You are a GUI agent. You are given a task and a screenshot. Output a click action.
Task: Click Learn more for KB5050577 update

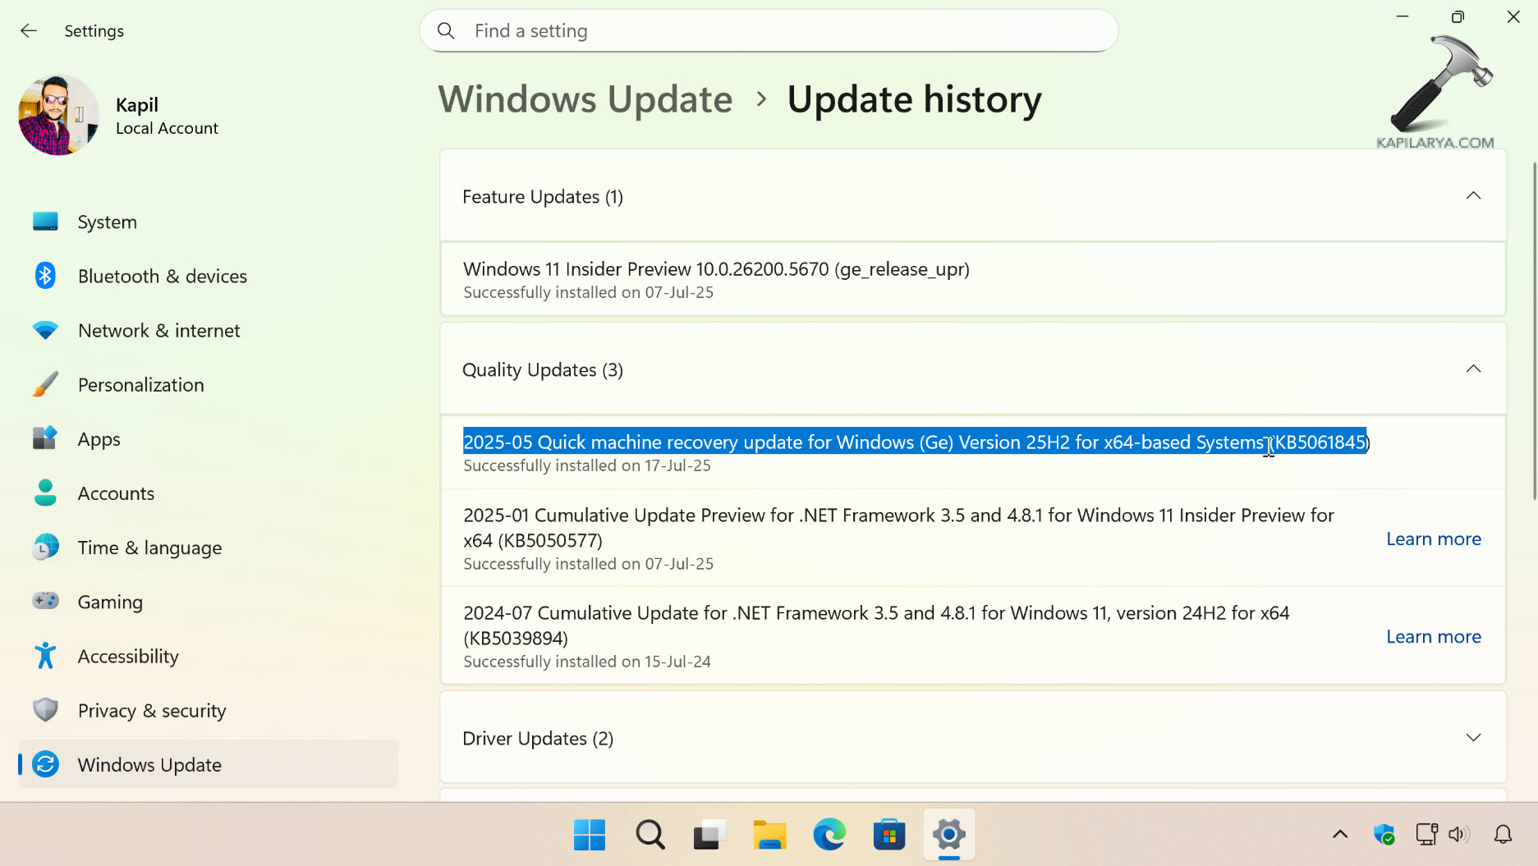pos(1433,539)
